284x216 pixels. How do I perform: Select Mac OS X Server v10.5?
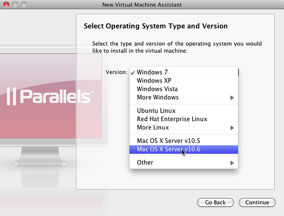point(184,141)
